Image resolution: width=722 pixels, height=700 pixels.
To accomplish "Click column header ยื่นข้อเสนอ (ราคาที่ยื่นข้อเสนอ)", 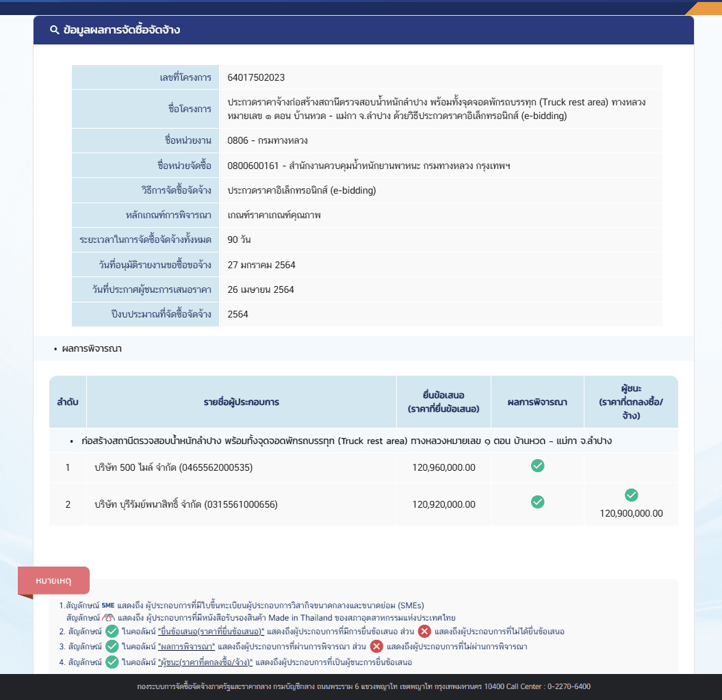I will 443,402.
